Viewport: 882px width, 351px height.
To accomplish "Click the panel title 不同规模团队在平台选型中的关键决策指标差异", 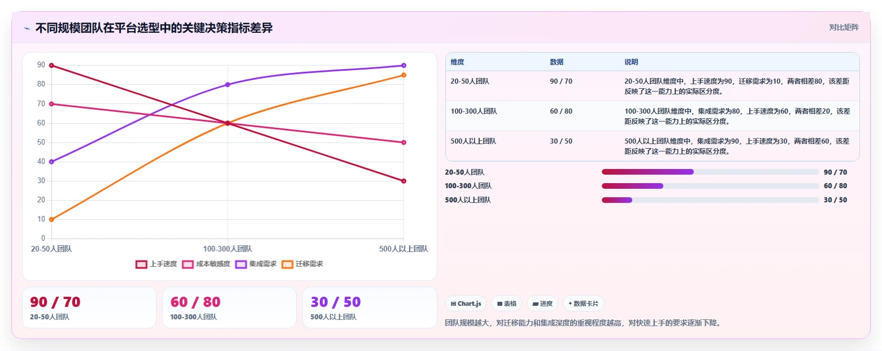I will (154, 28).
